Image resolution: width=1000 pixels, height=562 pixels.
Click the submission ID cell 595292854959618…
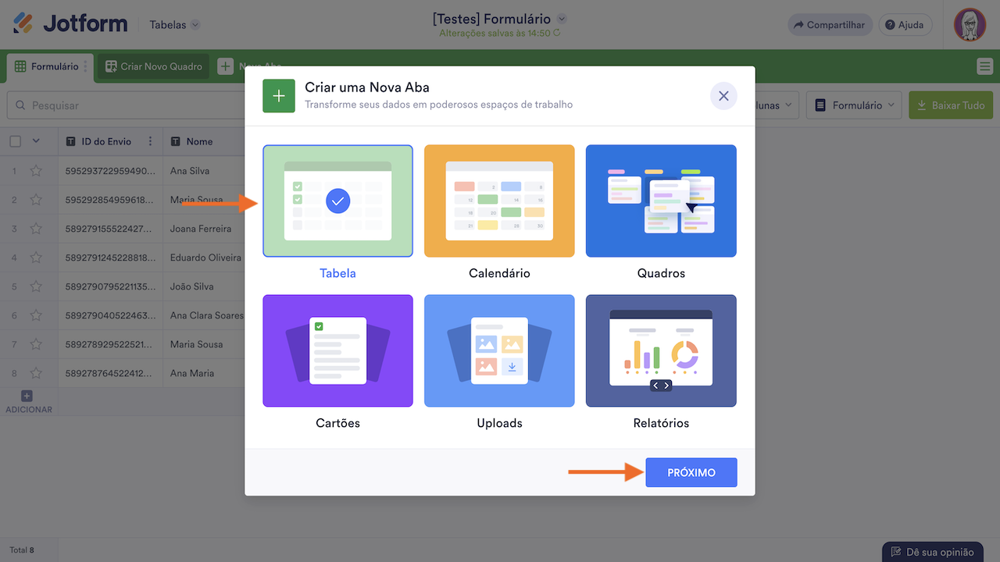point(110,200)
